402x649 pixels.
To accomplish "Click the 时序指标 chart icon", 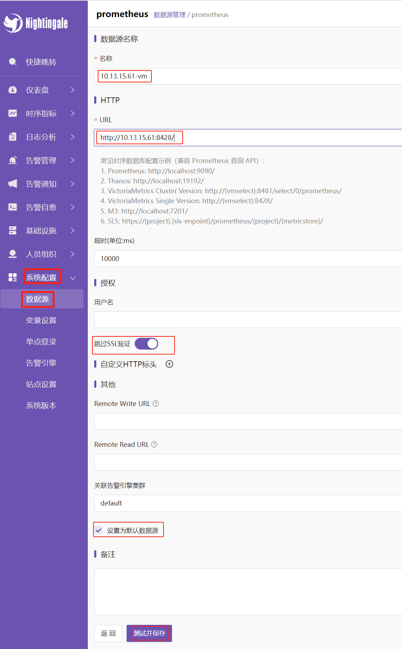I will pyautogui.click(x=12, y=113).
